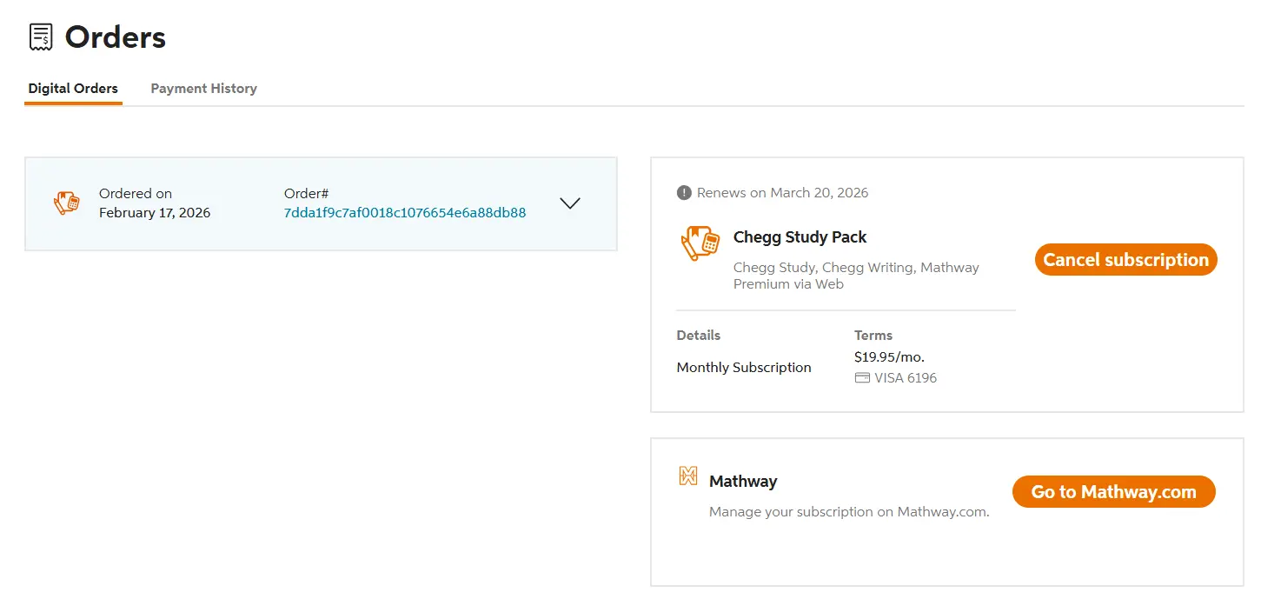The image size is (1261, 599).
Task: Click the 'Mathway' card title
Action: click(x=743, y=482)
